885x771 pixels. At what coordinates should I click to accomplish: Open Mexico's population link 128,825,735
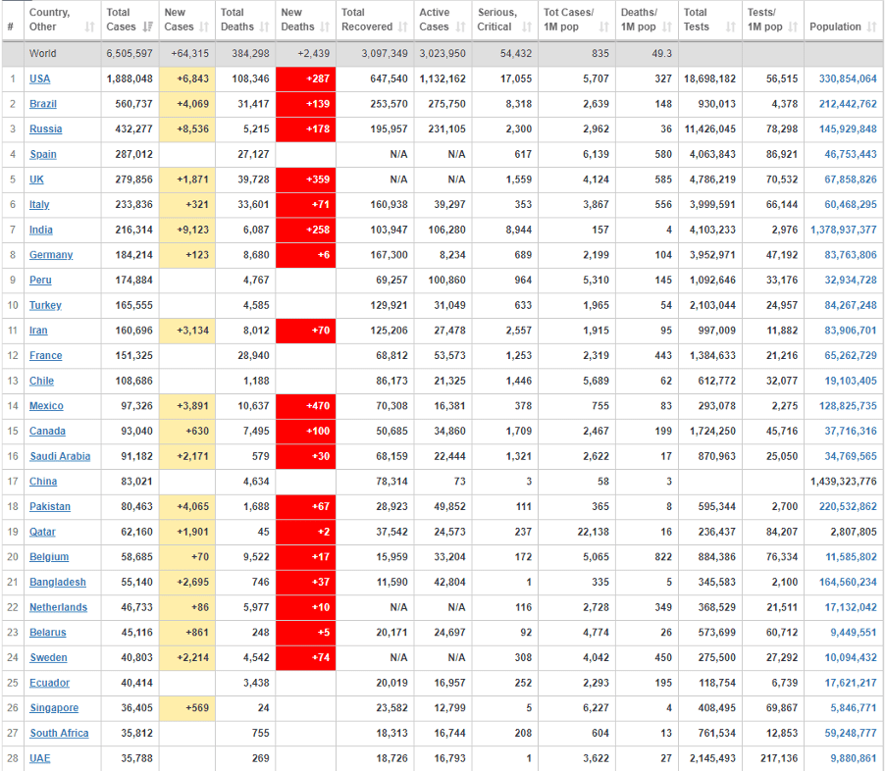pyautogui.click(x=848, y=406)
